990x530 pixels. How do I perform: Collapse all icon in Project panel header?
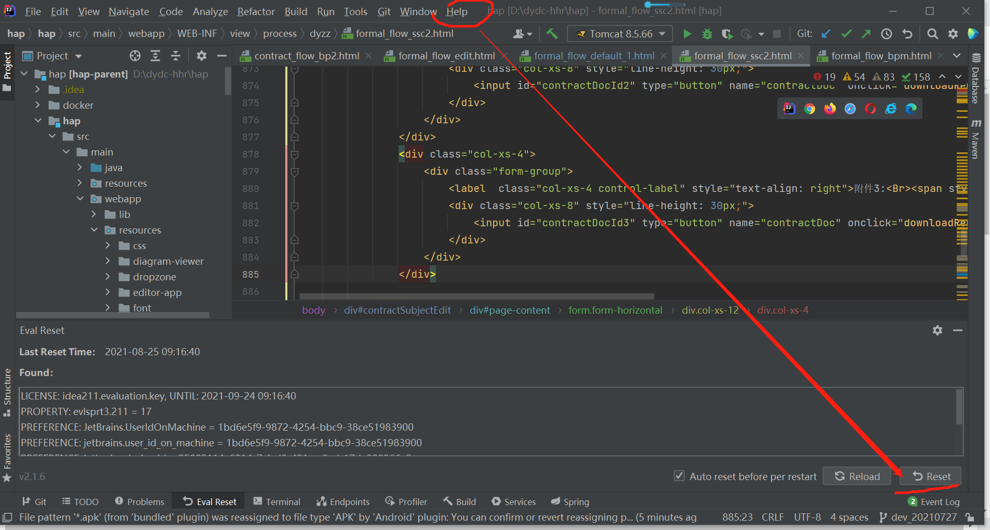176,56
